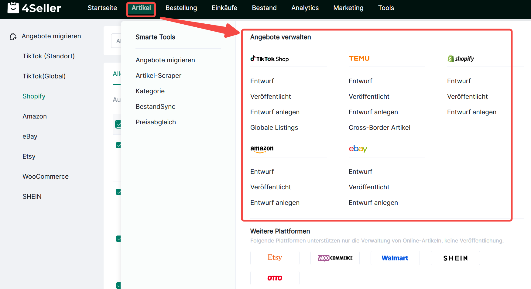The width and height of the screenshot is (531, 289).
Task: Select the Walmart platform tile
Action: pos(395,258)
